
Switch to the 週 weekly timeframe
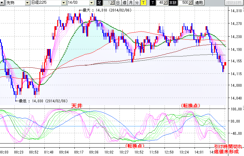pyautogui.click(x=124, y=3)
